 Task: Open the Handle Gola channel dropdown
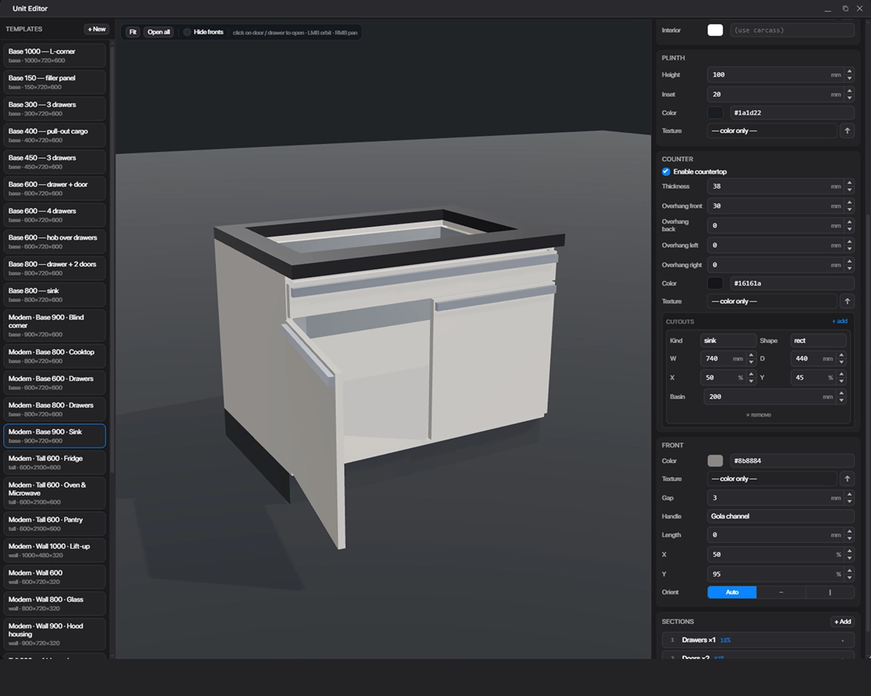tap(781, 516)
